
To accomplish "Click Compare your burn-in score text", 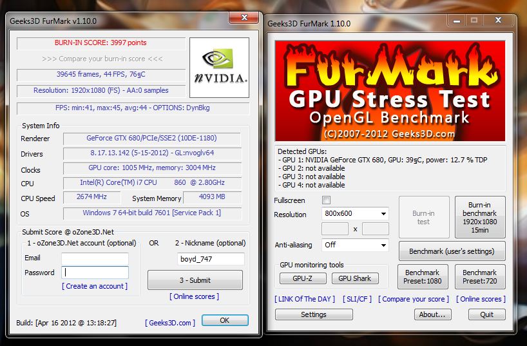I will pos(102,59).
